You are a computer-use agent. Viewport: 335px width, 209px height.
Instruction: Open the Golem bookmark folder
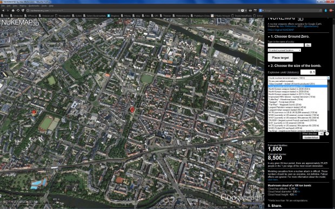click(x=77, y=16)
